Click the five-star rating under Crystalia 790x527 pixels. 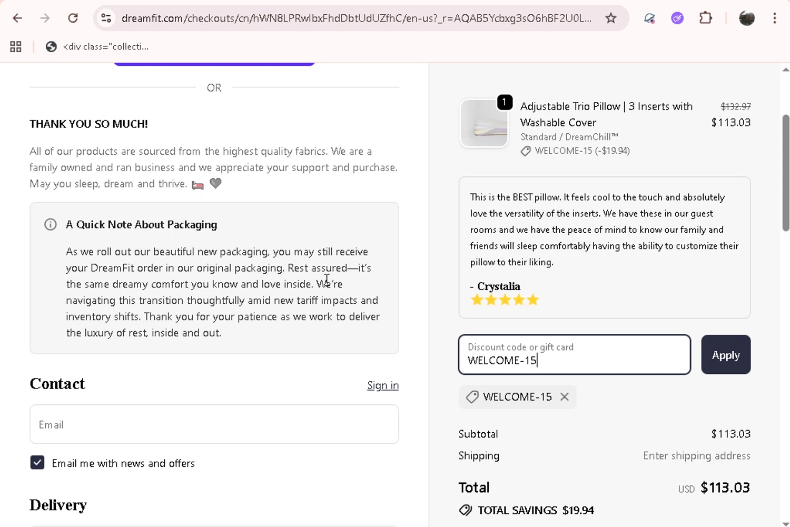tap(505, 300)
